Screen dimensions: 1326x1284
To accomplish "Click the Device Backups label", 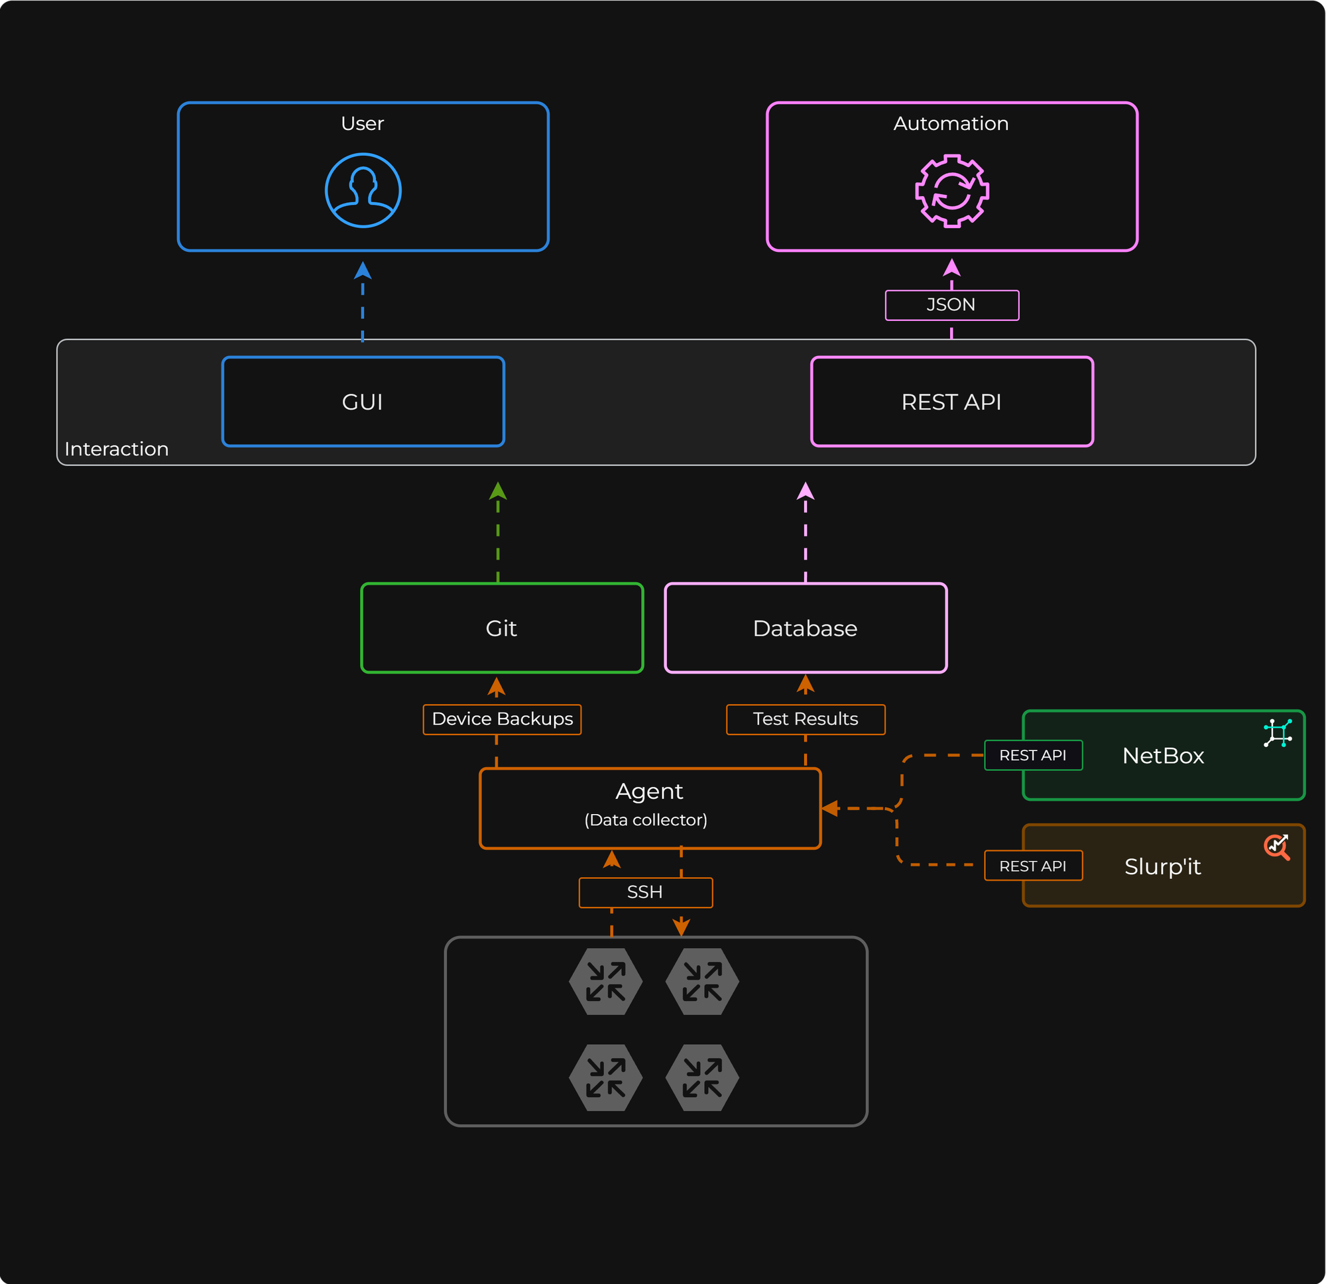I will click(502, 719).
